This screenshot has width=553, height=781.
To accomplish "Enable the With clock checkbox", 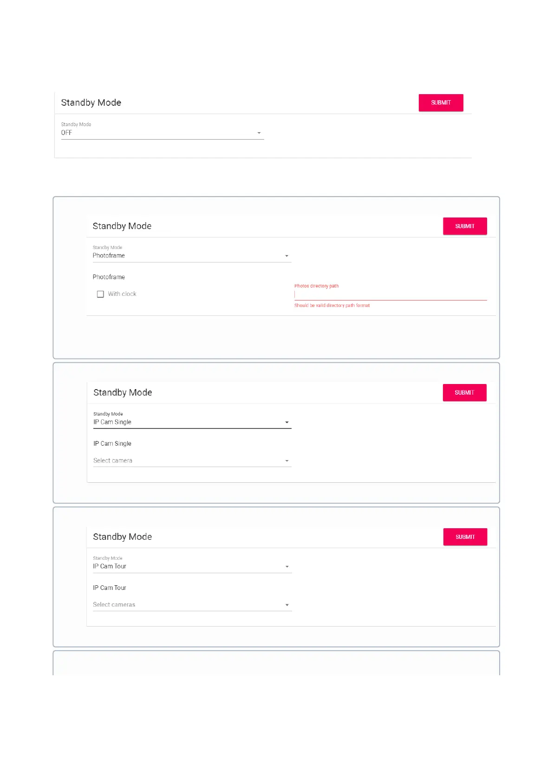I will [x=100, y=294].
